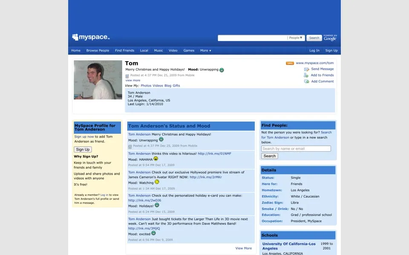Click Unwrapping emoticon in status feed
The height and width of the screenshot is (255, 409).
(x=161, y=139)
